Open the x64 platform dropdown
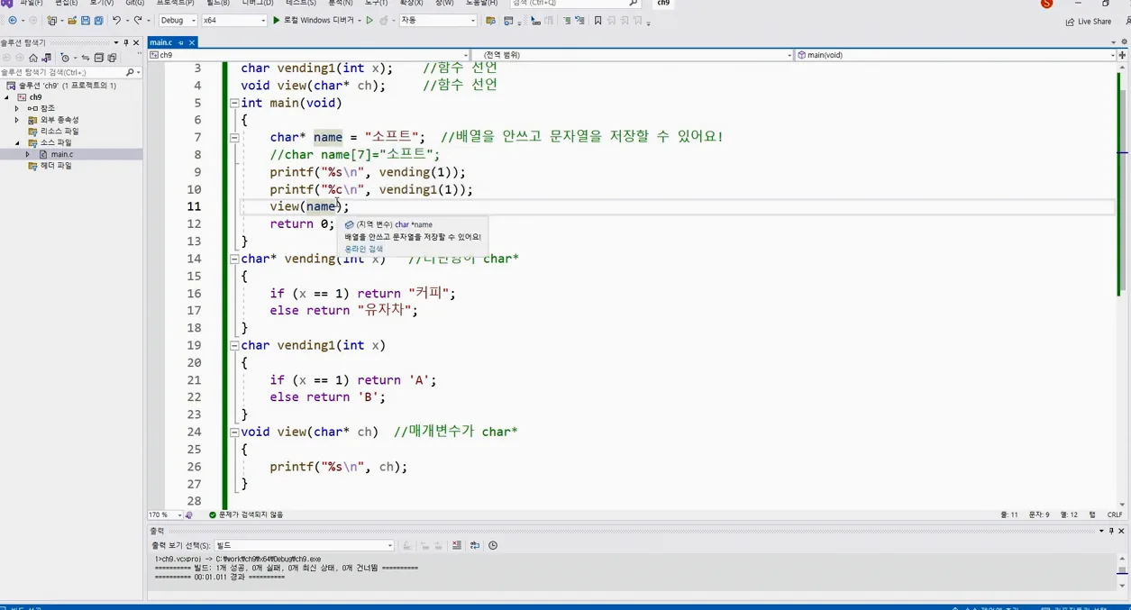 pos(234,20)
